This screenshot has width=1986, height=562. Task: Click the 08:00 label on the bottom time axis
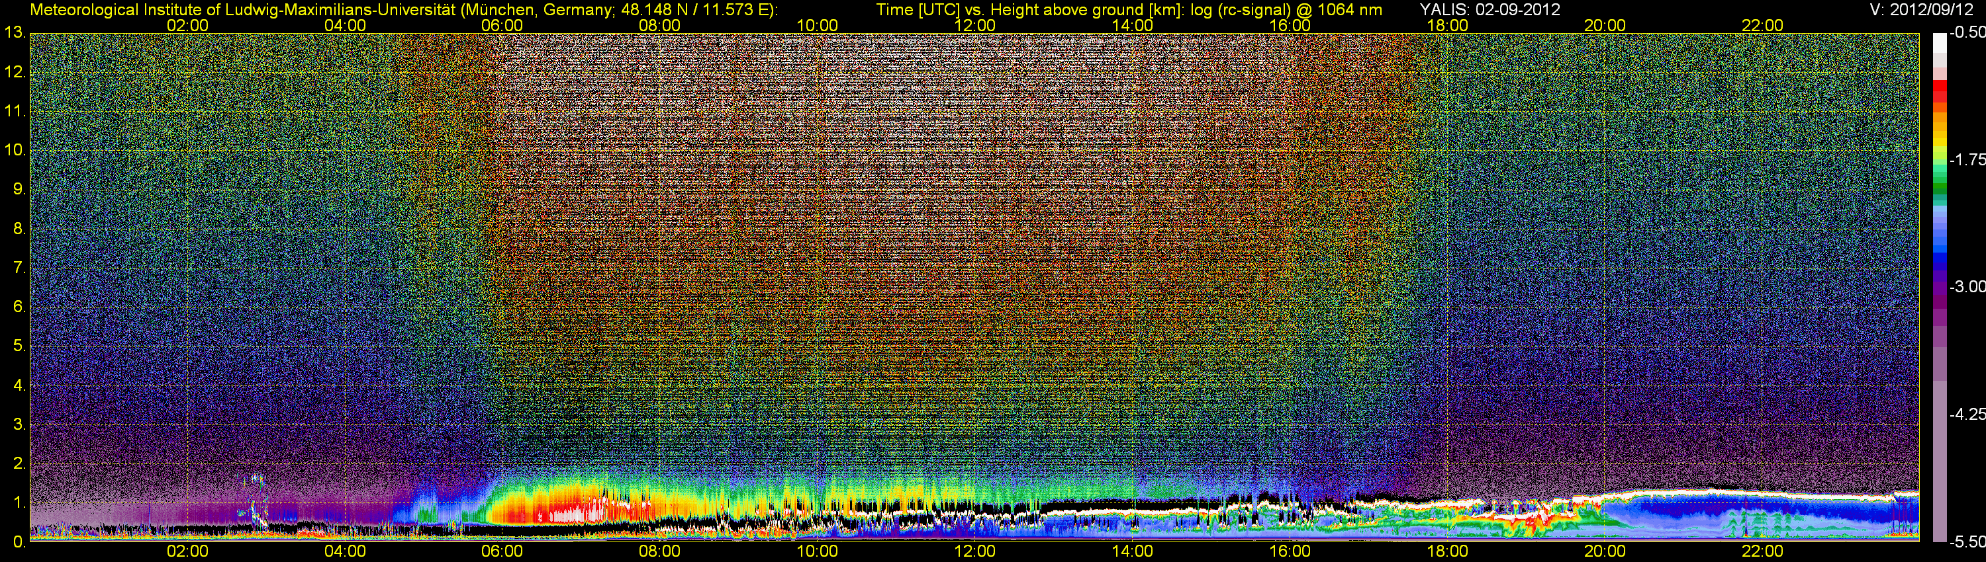(x=660, y=551)
